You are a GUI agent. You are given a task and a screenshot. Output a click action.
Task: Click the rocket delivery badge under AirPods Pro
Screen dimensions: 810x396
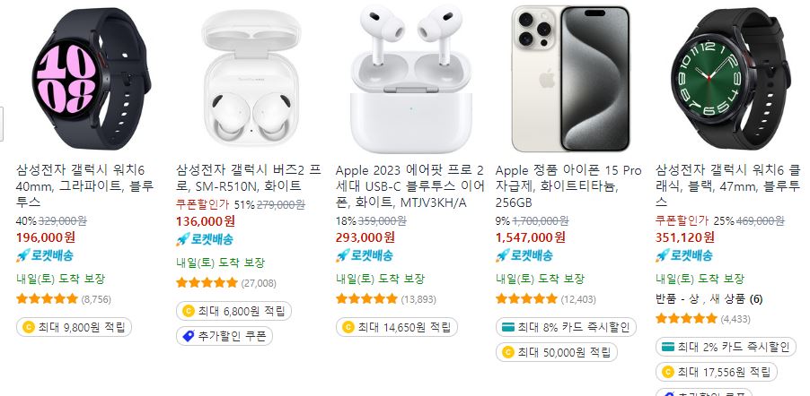pyautogui.click(x=365, y=254)
